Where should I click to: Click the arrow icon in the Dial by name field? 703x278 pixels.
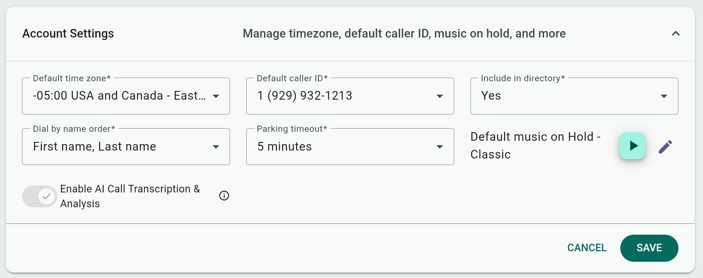[216, 147]
